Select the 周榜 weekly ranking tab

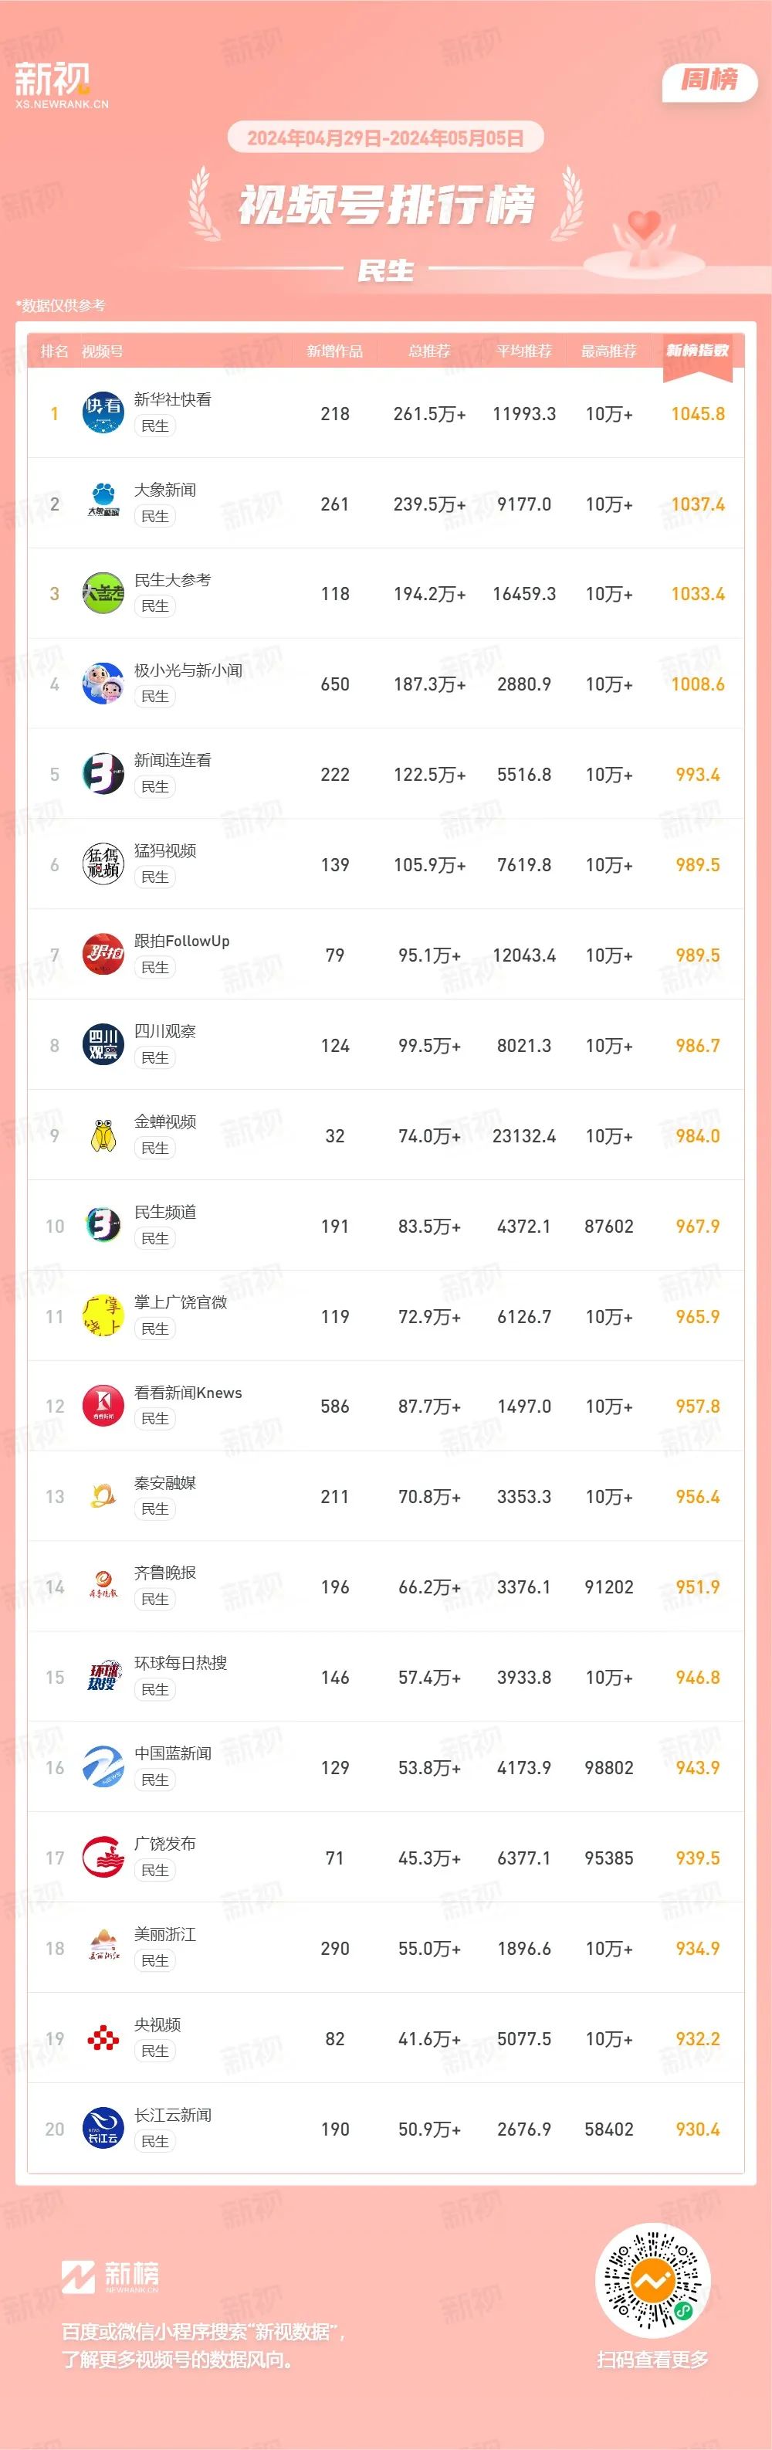[x=709, y=80]
